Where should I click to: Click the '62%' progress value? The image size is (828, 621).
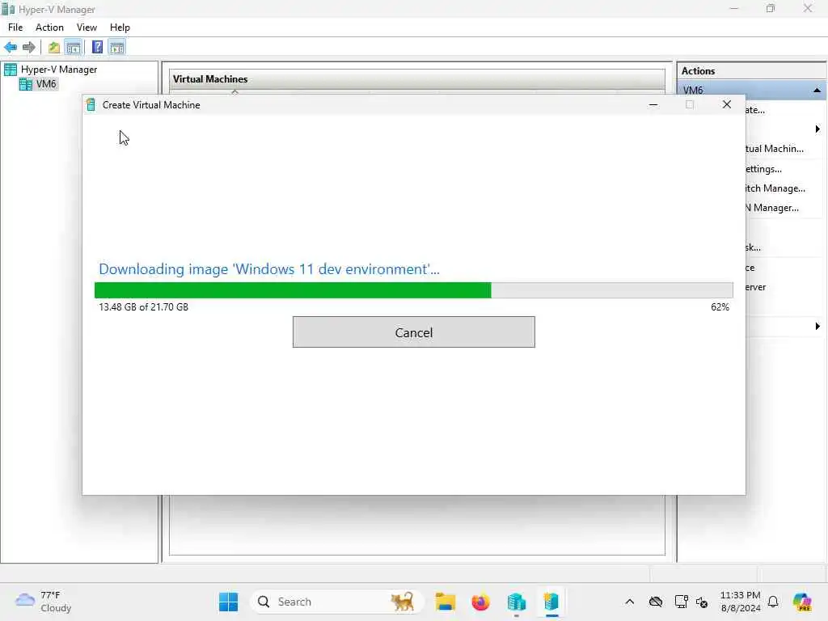(x=720, y=306)
